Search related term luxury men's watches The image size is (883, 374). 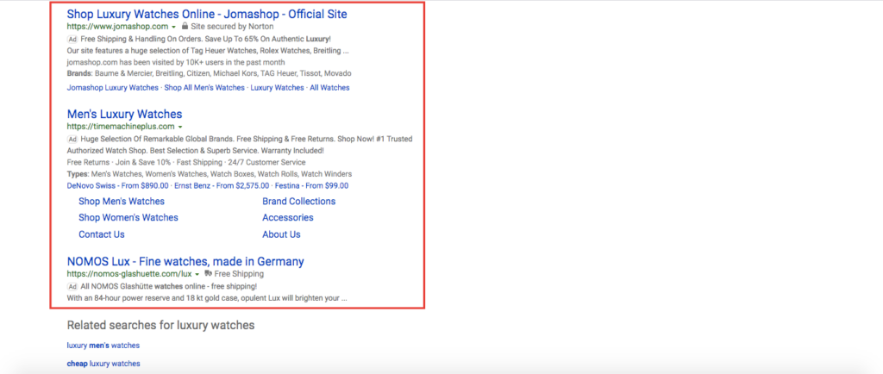[x=103, y=346]
